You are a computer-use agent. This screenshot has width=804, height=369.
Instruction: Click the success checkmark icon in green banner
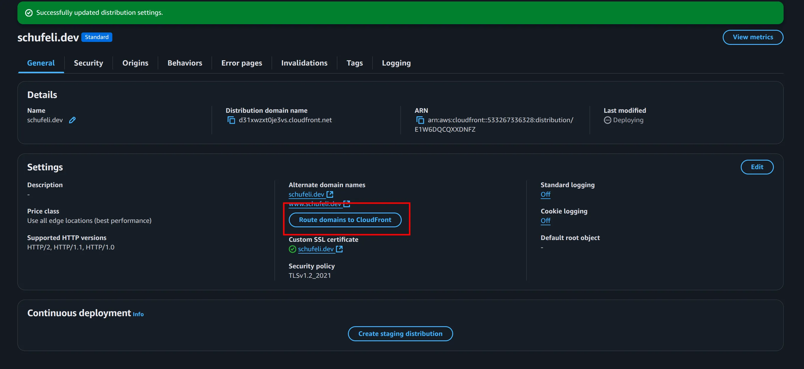point(29,13)
